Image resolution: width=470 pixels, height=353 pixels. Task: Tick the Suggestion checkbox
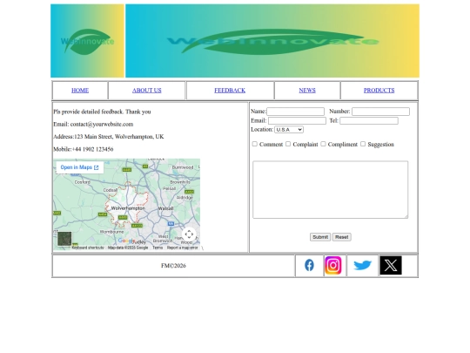[x=363, y=144]
